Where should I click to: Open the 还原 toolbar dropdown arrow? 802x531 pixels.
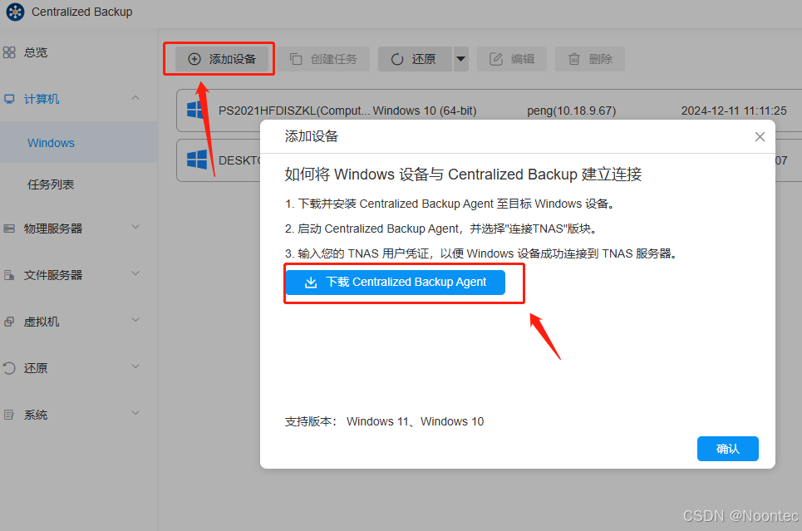pos(461,59)
